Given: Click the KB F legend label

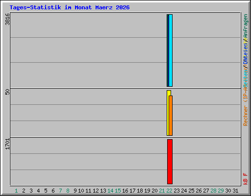Looking at the screenshot, I should (x=246, y=179).
